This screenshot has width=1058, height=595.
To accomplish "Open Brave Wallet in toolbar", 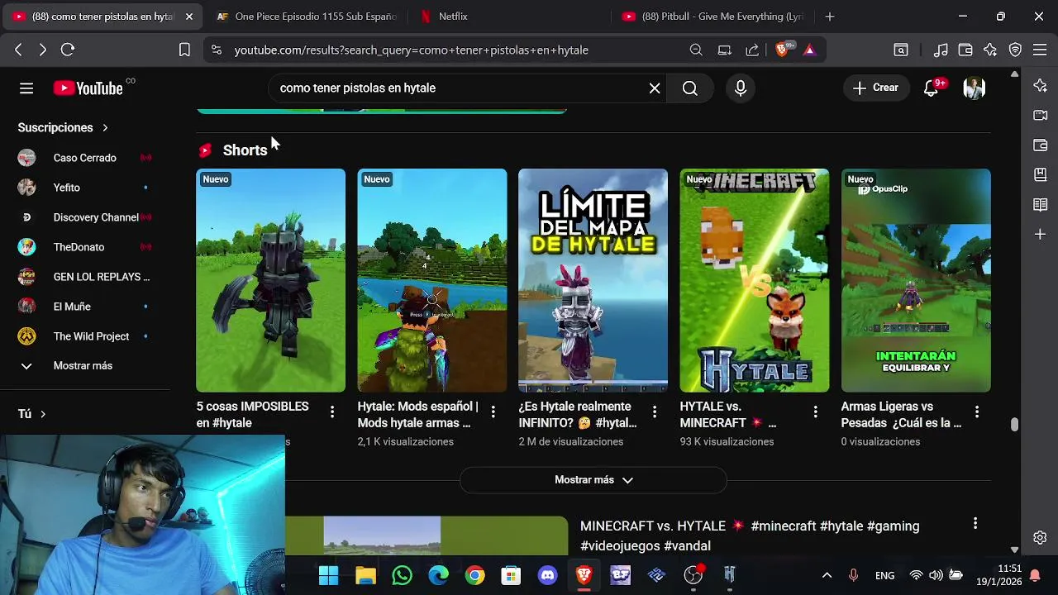I will tap(965, 50).
